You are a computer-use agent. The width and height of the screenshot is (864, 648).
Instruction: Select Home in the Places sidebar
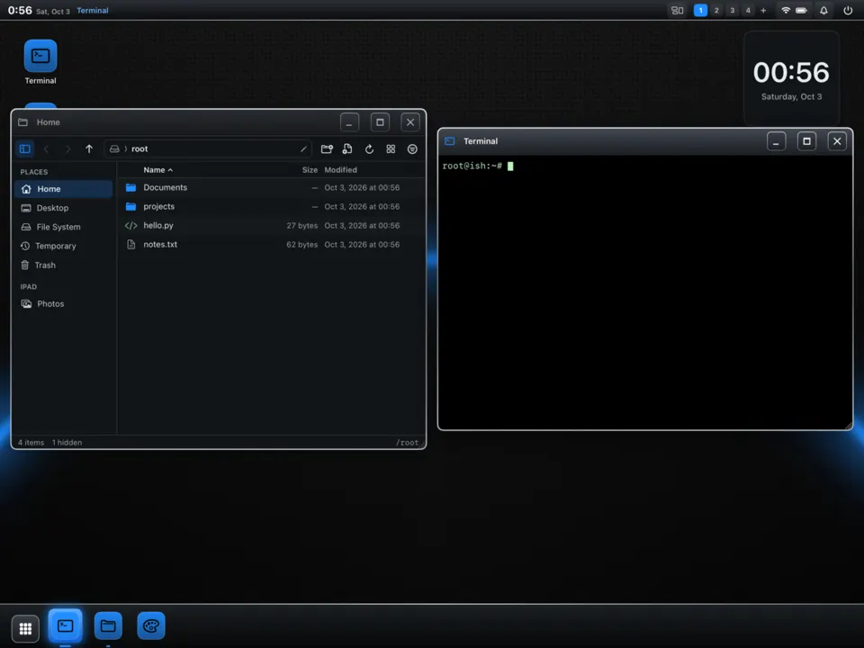(x=63, y=189)
